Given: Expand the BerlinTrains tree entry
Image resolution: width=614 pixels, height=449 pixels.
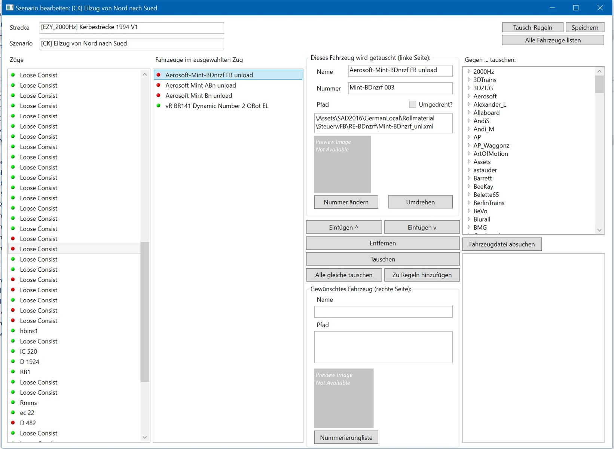Looking at the screenshot, I should click(x=469, y=203).
